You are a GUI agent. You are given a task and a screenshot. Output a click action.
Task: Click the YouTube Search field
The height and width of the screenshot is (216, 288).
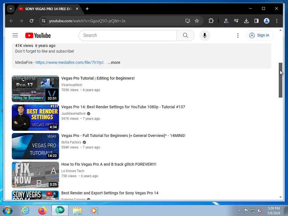(128, 35)
